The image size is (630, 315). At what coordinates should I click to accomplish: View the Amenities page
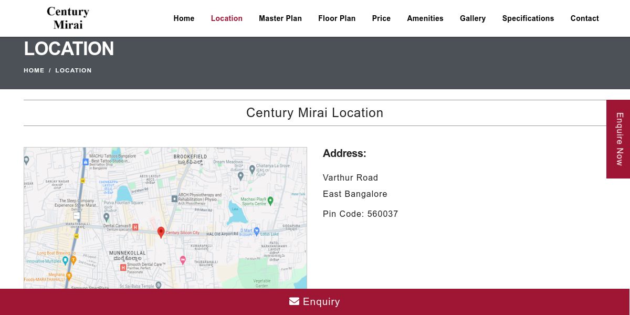click(x=425, y=18)
